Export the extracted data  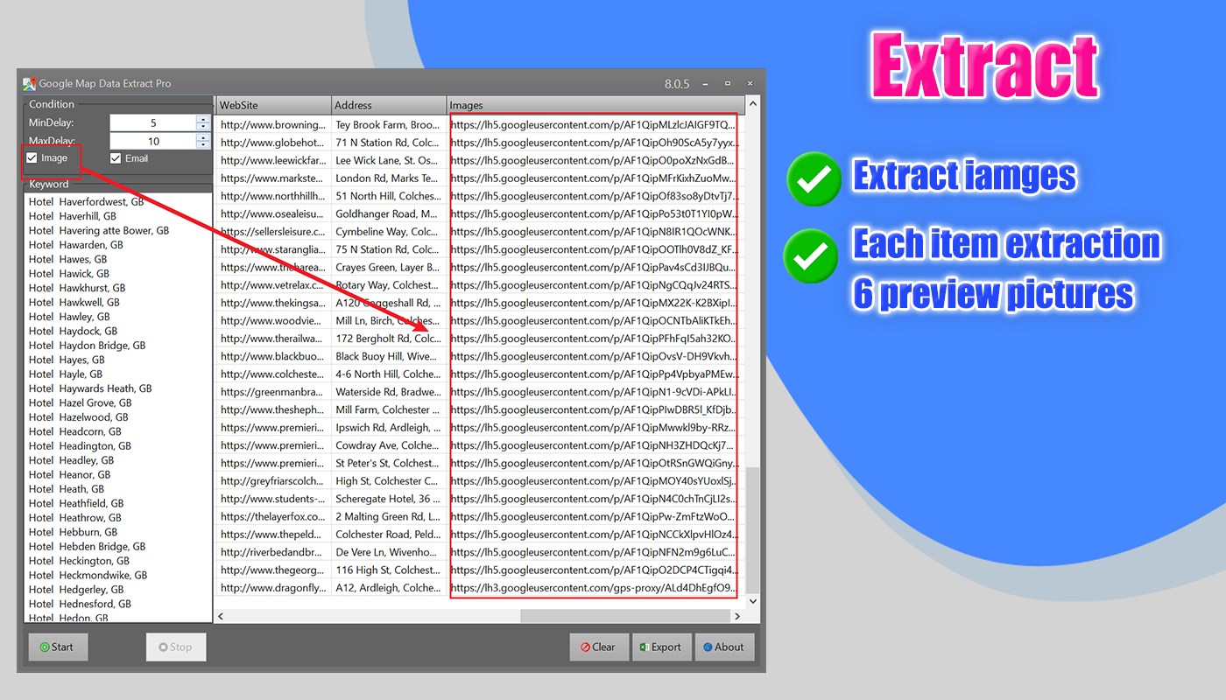pyautogui.click(x=662, y=647)
